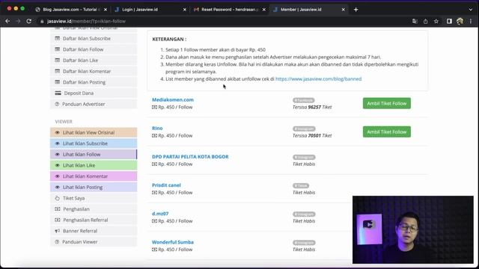The width and height of the screenshot is (479, 269).
Task: Click the presenter webcam video overlay
Action: tap(413, 229)
